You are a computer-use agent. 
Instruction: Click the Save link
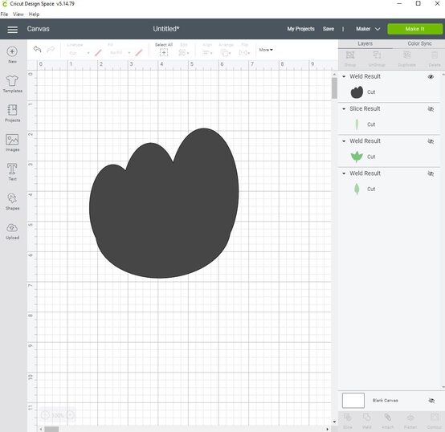pyautogui.click(x=329, y=29)
